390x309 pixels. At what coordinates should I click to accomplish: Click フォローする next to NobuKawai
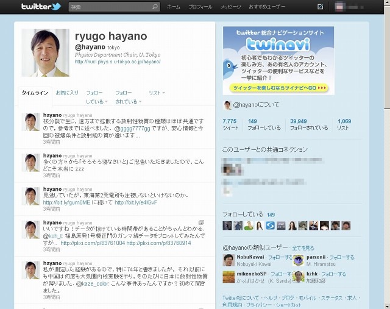click(280, 257)
